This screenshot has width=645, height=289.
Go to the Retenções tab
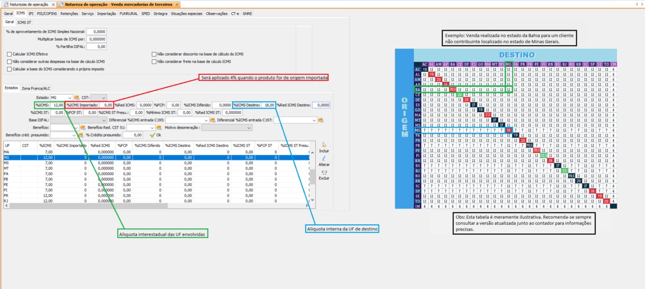[69, 13]
